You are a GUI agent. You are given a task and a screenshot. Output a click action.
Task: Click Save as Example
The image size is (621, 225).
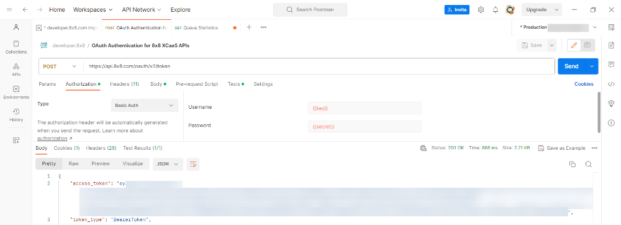(x=561, y=148)
